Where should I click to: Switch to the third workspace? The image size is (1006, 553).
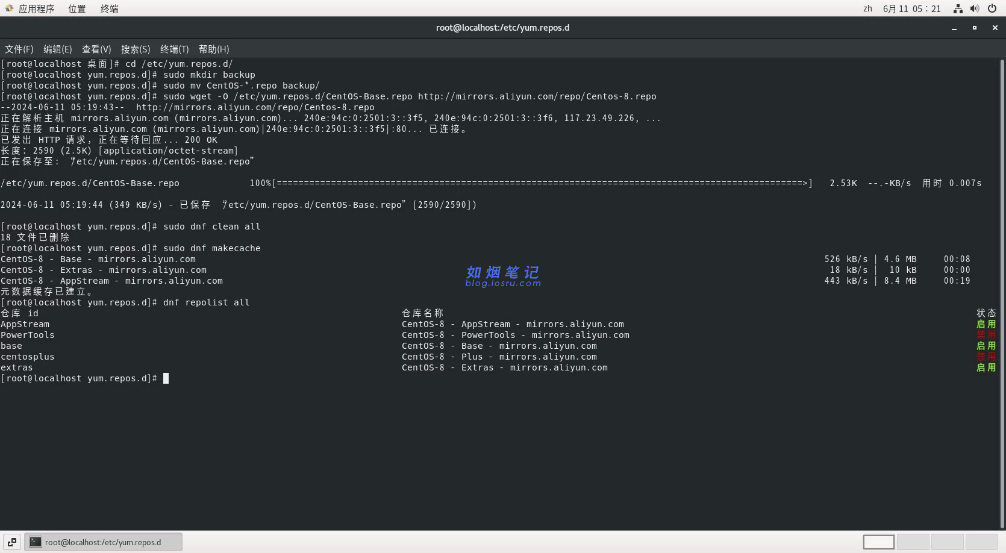point(948,542)
